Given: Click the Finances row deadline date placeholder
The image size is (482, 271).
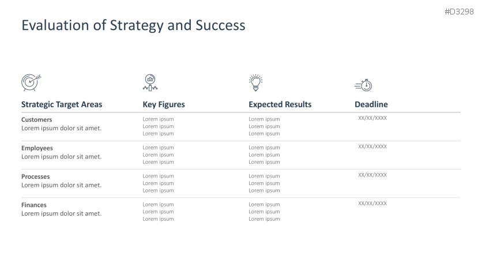Looking at the screenshot, I should [372, 203].
